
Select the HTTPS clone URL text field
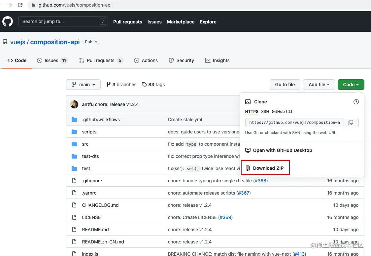pyautogui.click(x=294, y=123)
